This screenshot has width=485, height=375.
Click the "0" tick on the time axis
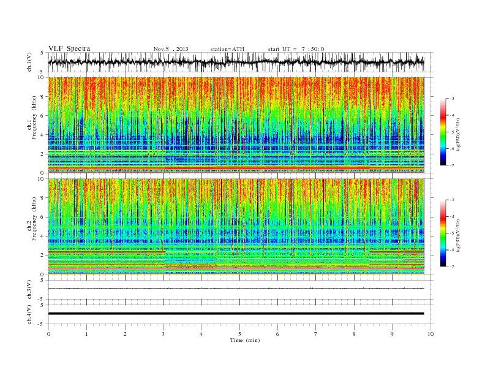click(x=48, y=334)
